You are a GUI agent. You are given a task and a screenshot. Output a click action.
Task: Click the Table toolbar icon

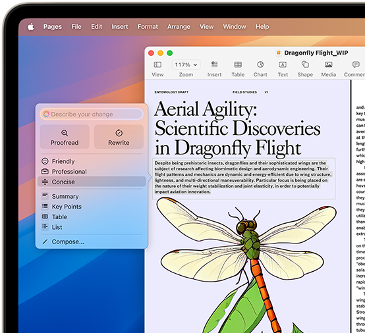238,64
